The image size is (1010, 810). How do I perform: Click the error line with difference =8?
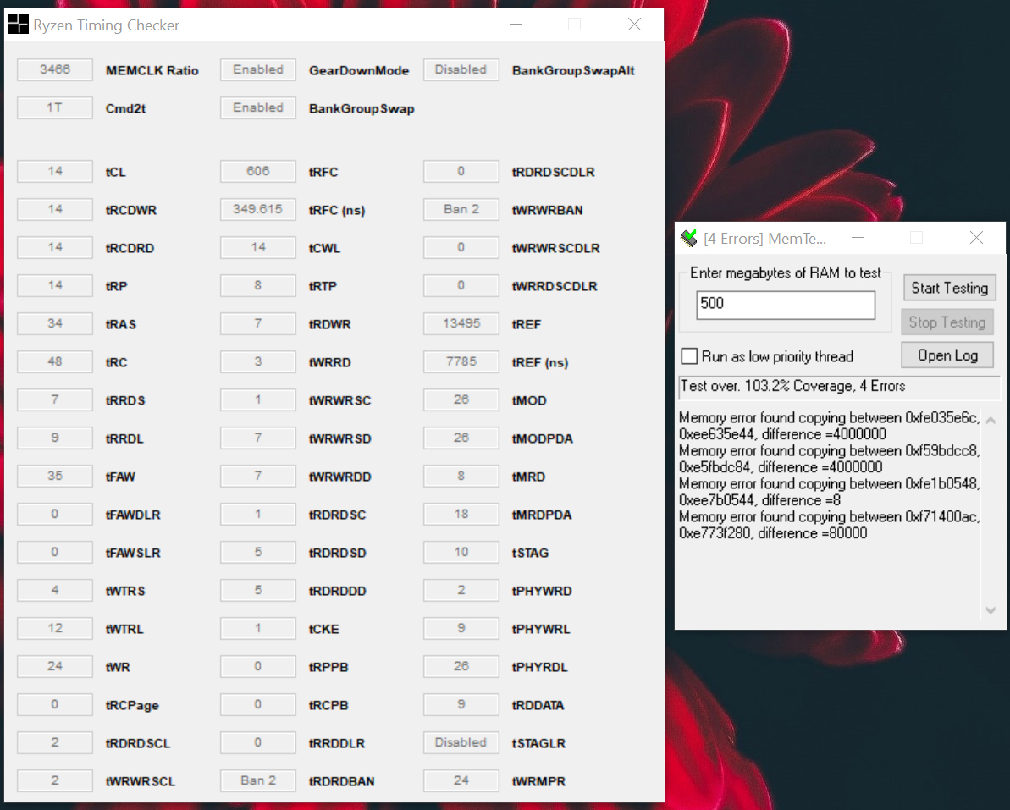(x=830, y=492)
